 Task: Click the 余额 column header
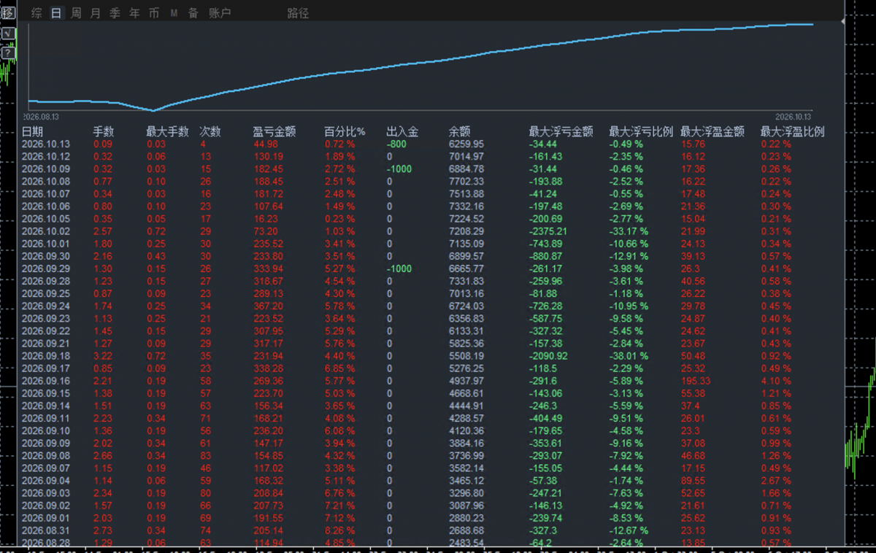pyautogui.click(x=459, y=132)
